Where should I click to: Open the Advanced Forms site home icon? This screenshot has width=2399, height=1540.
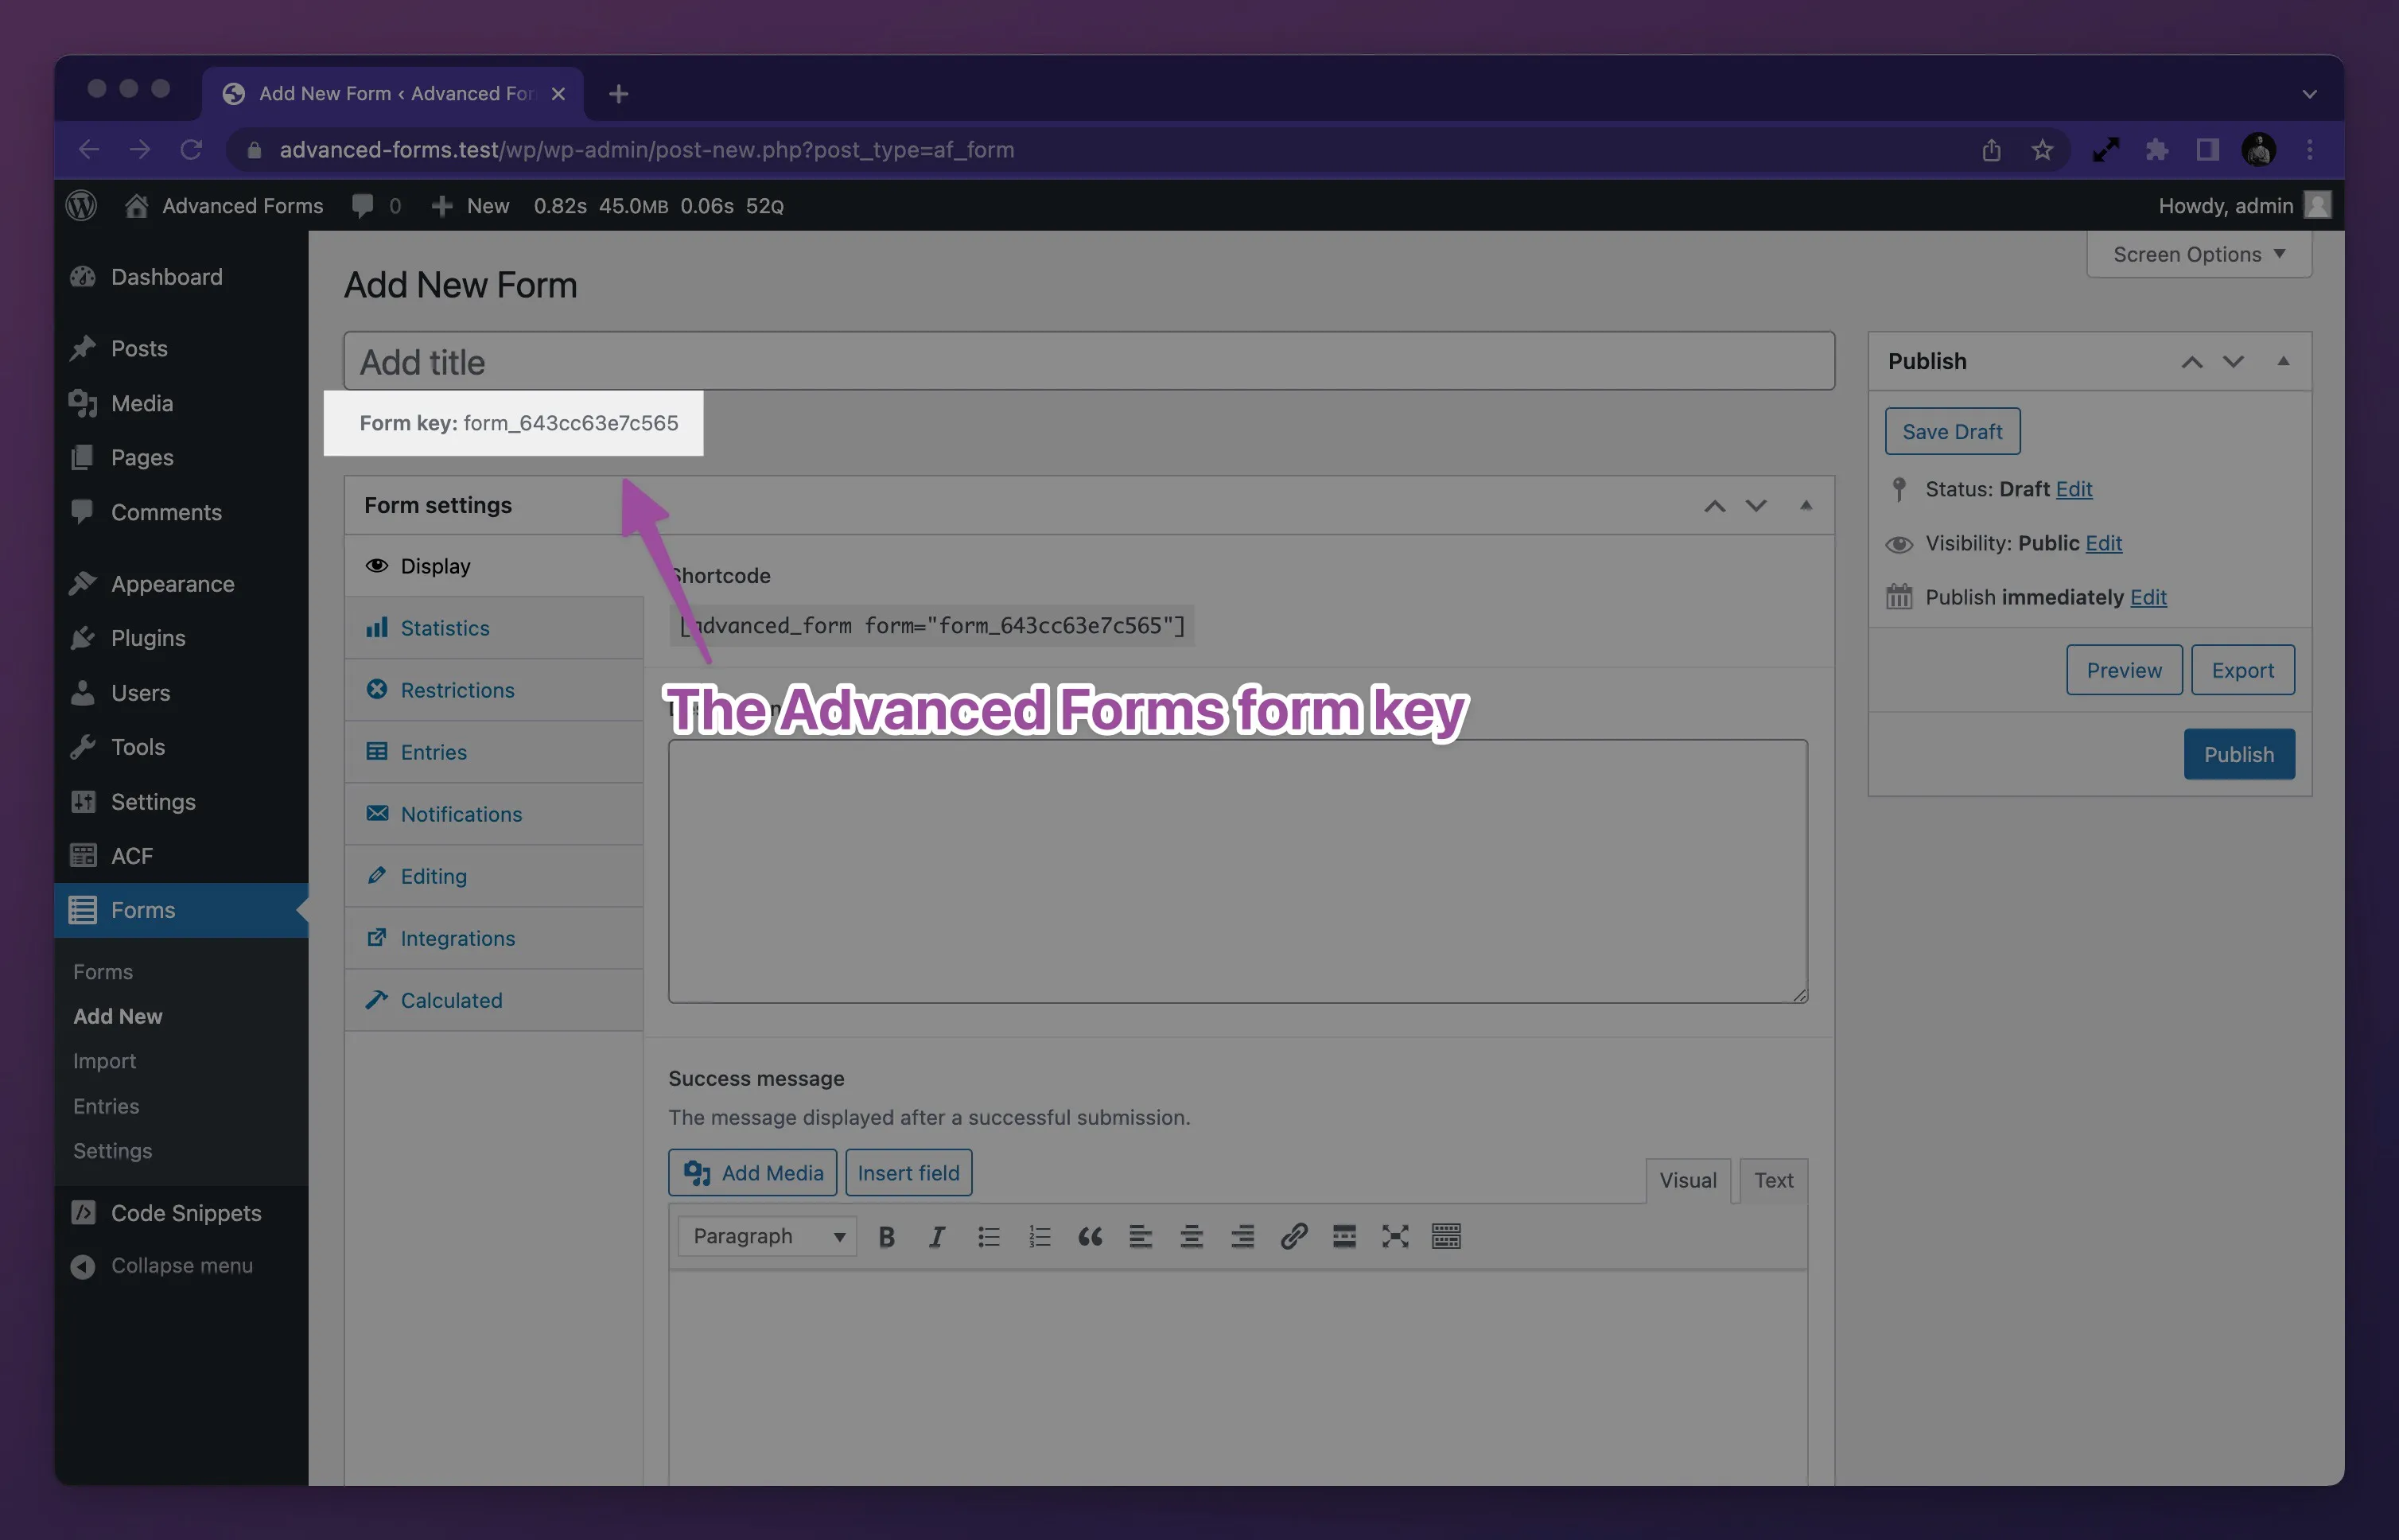(x=137, y=206)
